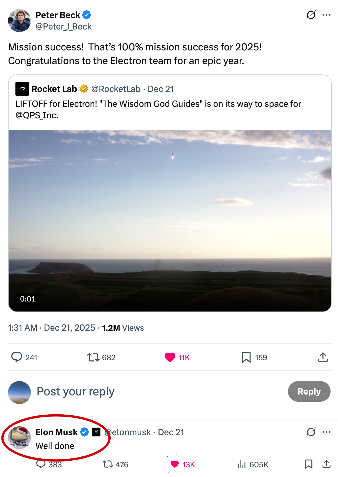Bookmark the main post with 159 bookmarks

click(246, 357)
